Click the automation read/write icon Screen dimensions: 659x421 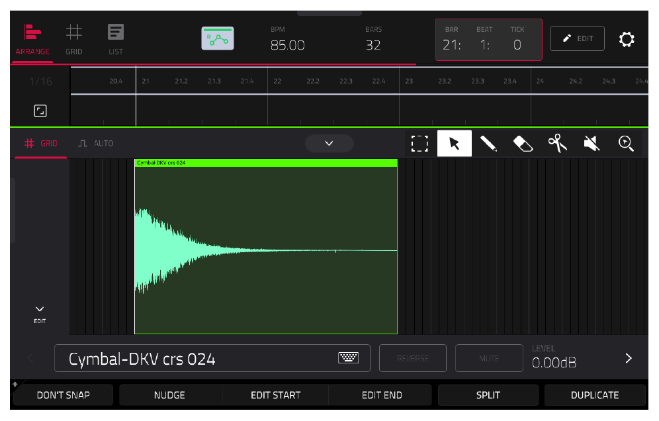tap(218, 38)
